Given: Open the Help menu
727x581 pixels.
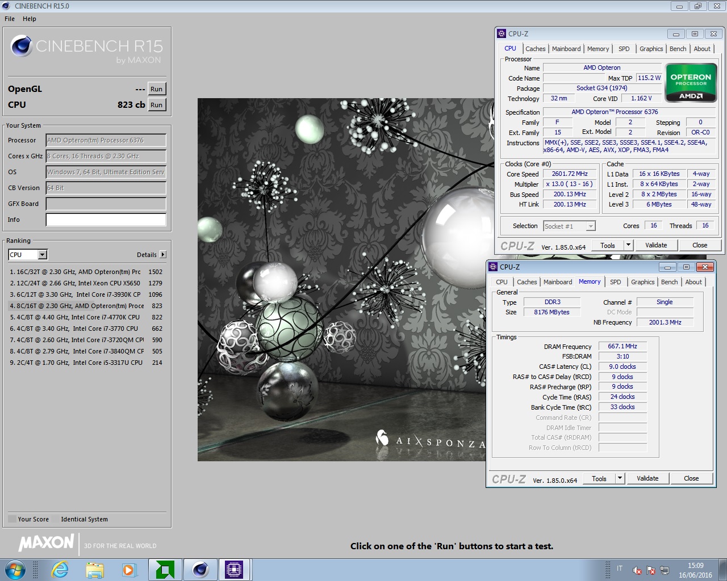Looking at the screenshot, I should 30,19.
